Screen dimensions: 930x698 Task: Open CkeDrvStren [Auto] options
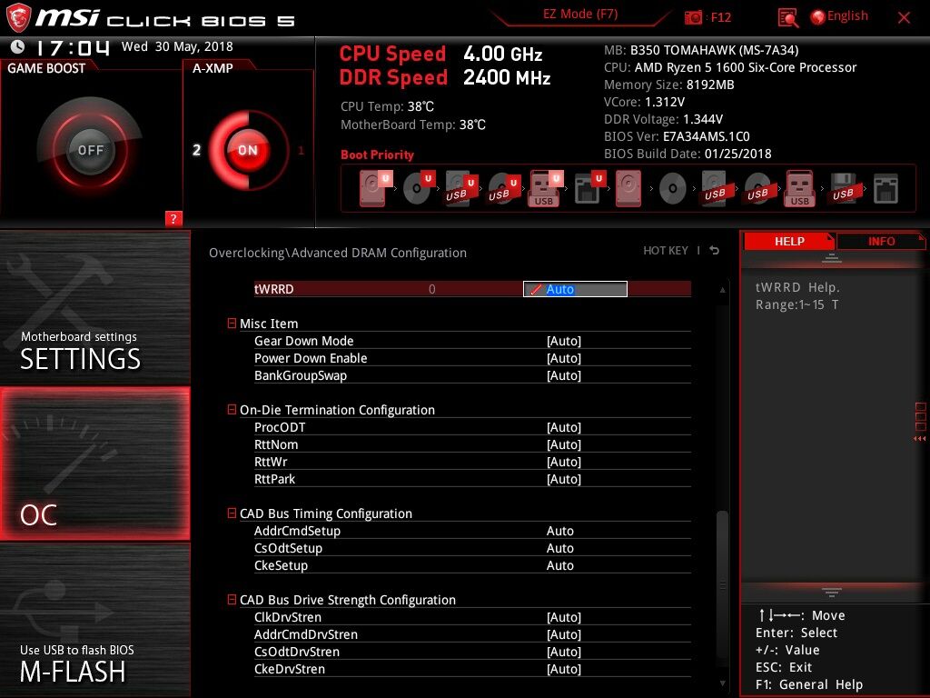point(563,669)
